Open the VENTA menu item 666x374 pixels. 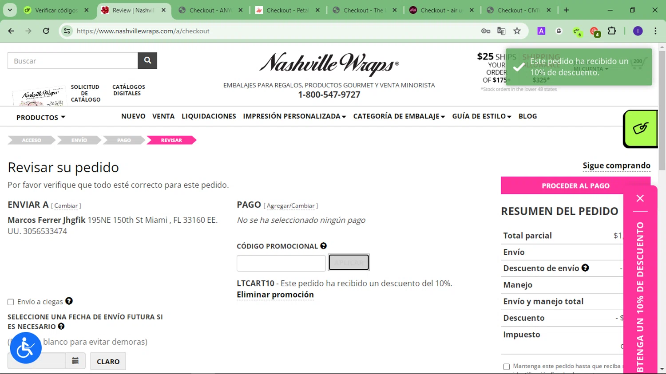click(163, 116)
